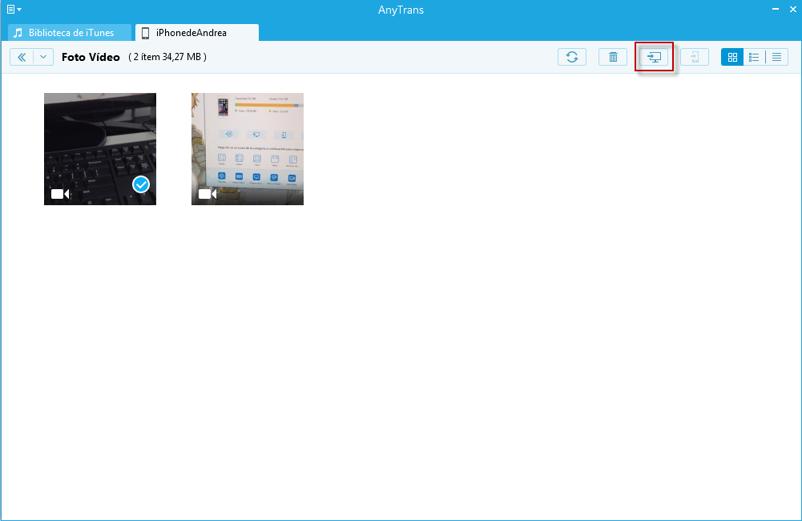This screenshot has width=802, height=521.
Task: Click the Foto Vídeo category title
Action: point(91,58)
